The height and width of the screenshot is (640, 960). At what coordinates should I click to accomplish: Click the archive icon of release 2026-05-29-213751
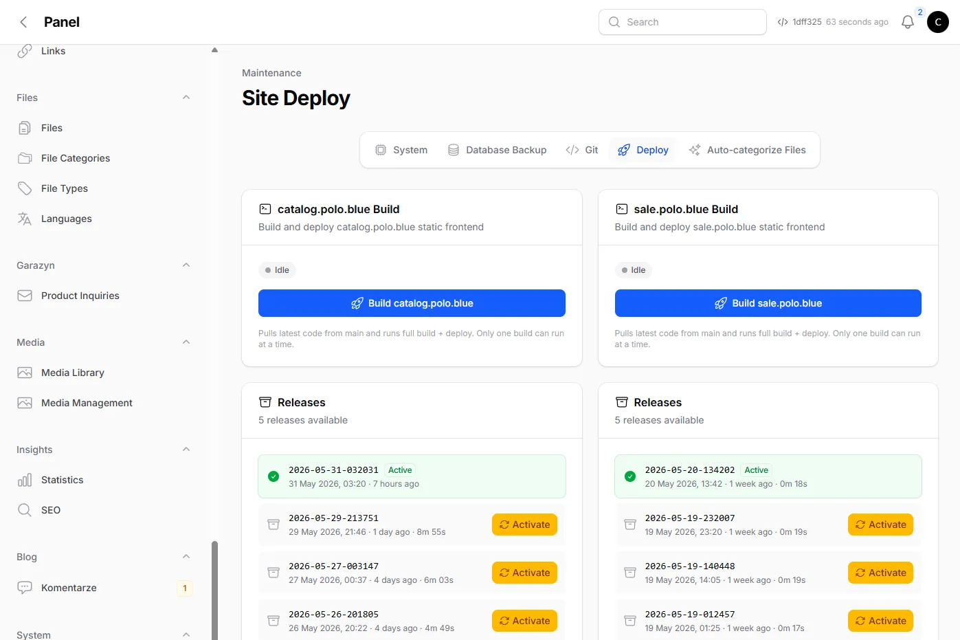pos(274,525)
